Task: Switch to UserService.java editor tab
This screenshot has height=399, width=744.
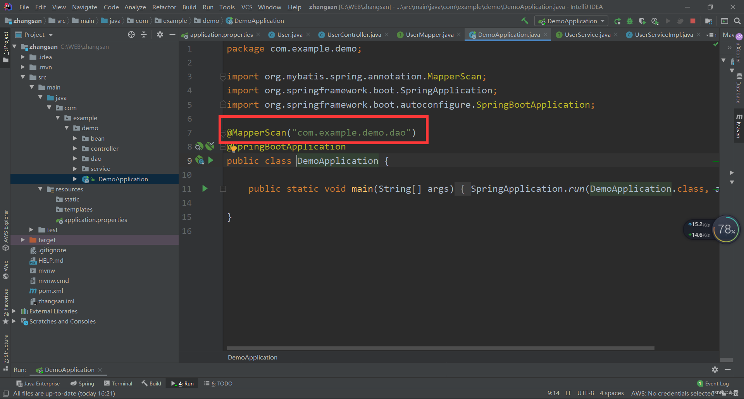Action: click(587, 34)
